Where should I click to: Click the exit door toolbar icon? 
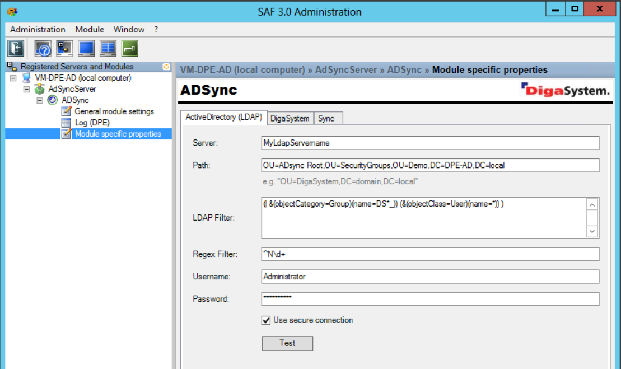[16, 49]
